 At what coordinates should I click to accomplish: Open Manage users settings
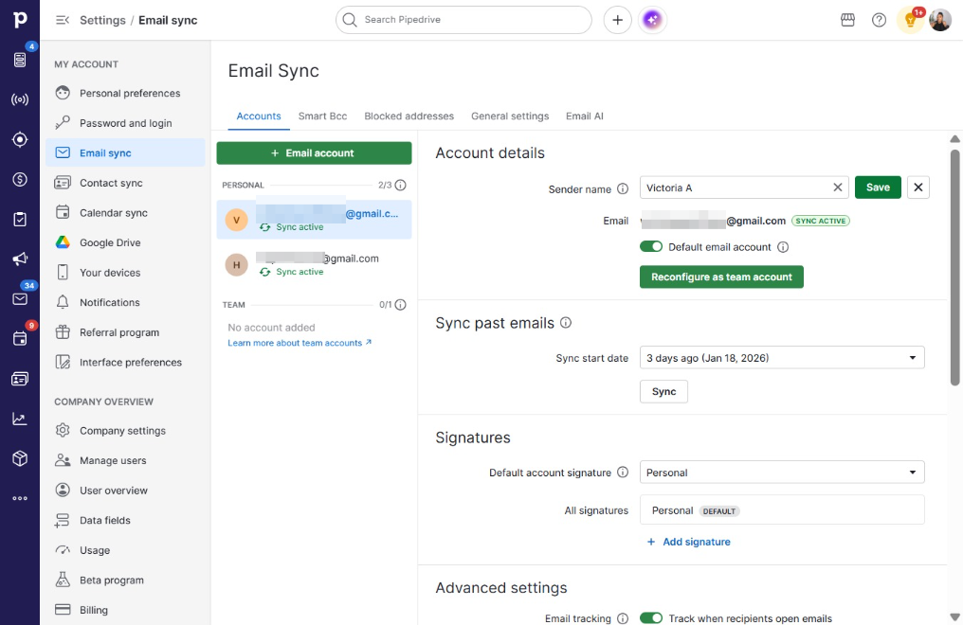pyautogui.click(x=125, y=460)
